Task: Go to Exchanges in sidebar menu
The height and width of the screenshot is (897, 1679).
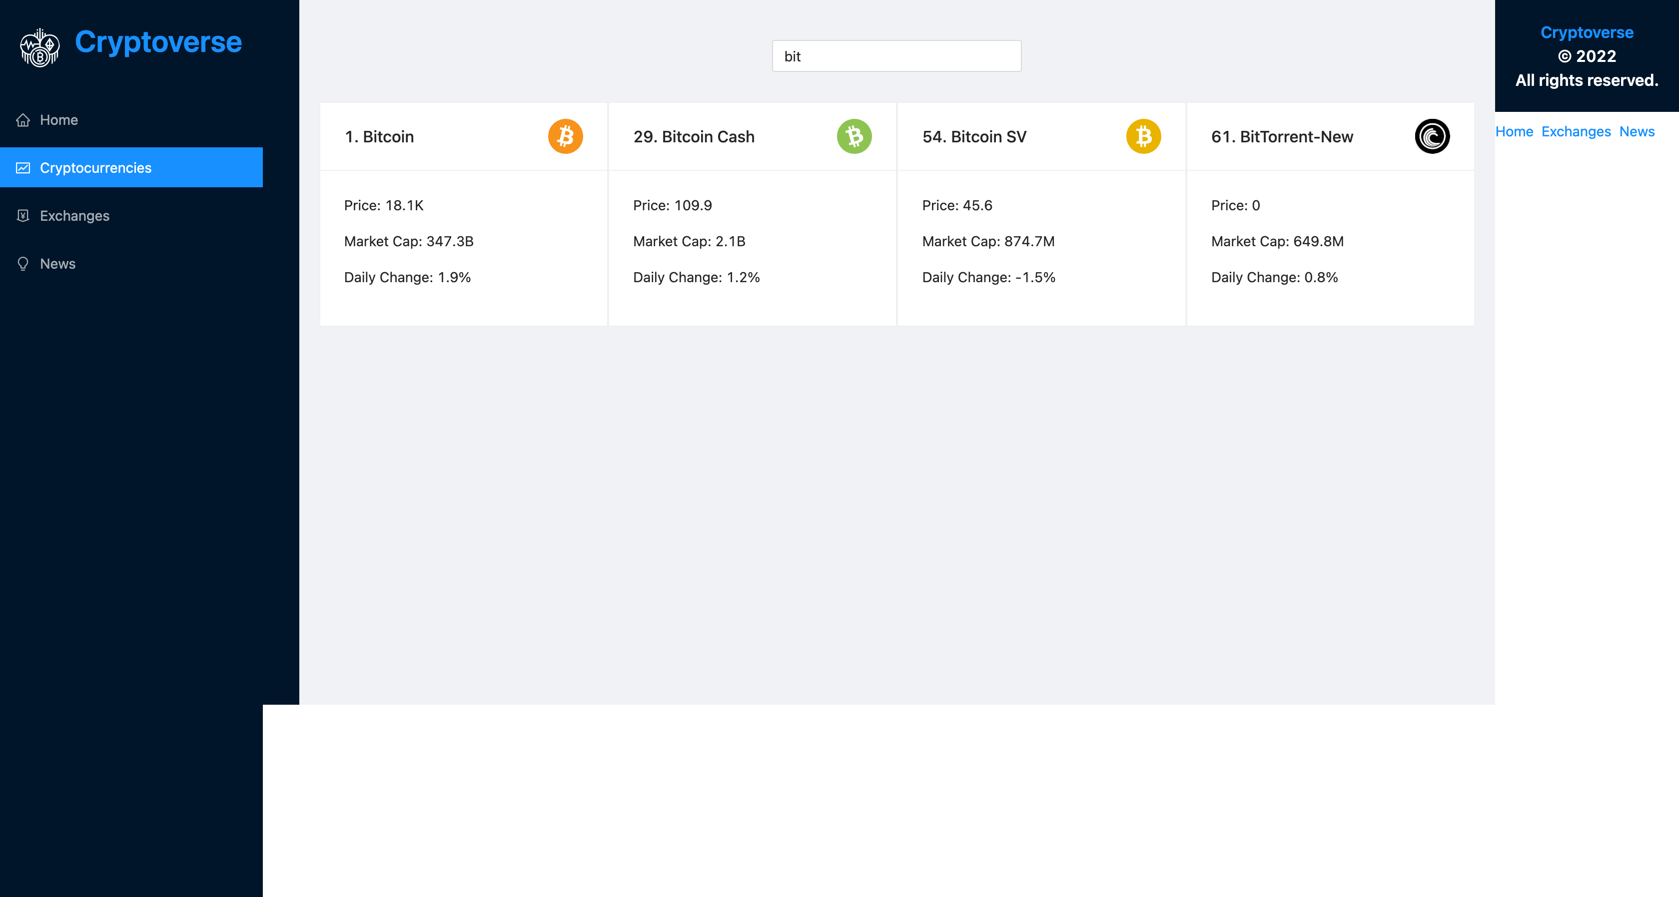Action: pos(74,216)
